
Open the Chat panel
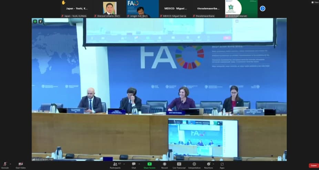point(134,165)
